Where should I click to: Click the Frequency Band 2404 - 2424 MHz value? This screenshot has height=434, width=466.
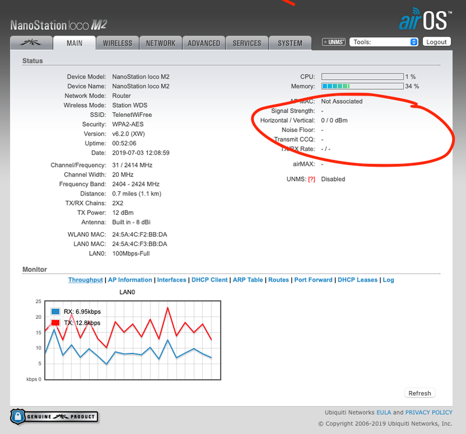(136, 184)
